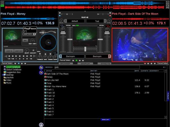Toggle the Bass kill button
The image size is (170, 127).
50,54
